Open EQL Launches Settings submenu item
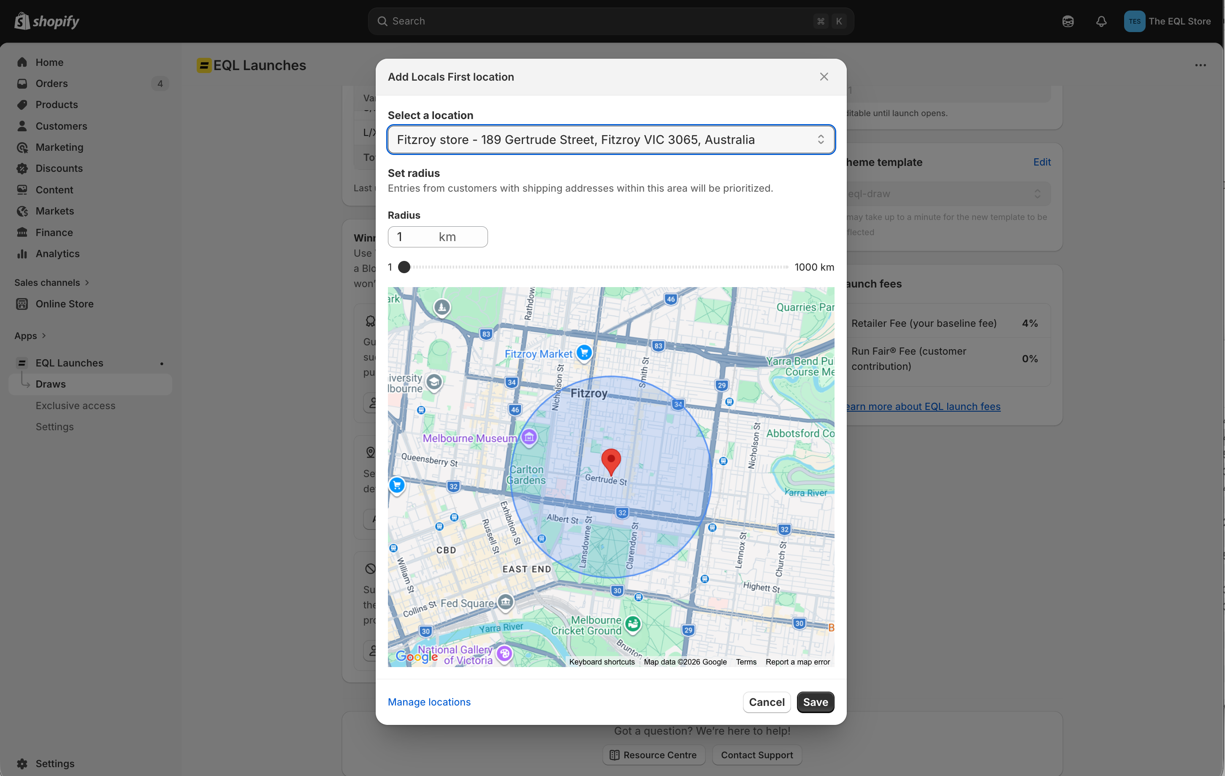Screen dimensions: 1225x776 54,427
